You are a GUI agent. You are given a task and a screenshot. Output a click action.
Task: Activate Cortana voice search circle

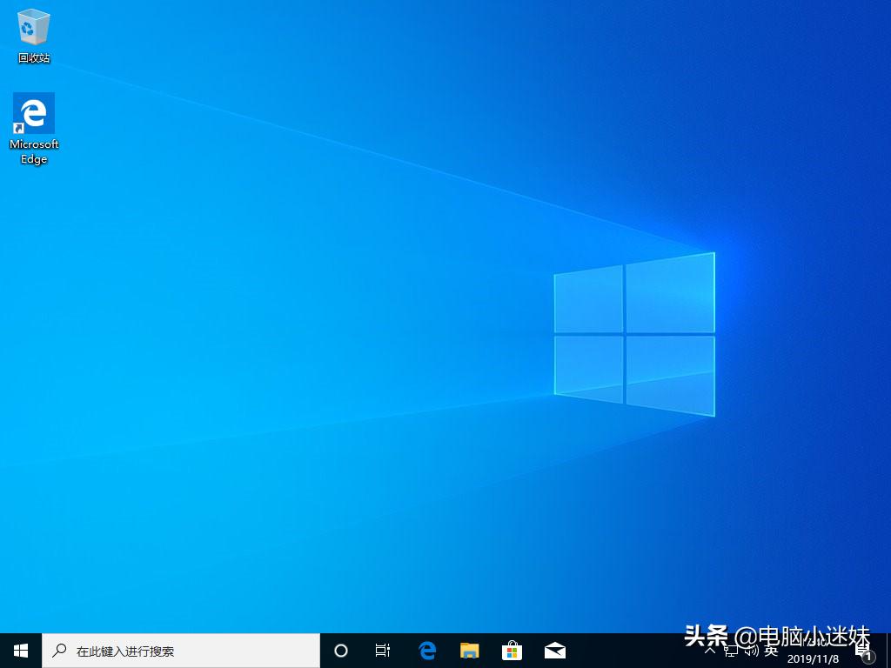tap(340, 650)
